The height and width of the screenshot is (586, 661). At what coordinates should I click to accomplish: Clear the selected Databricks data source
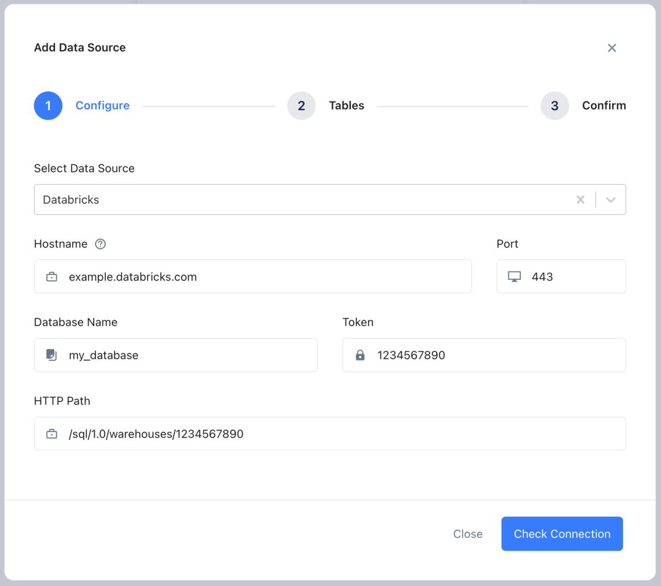(581, 200)
